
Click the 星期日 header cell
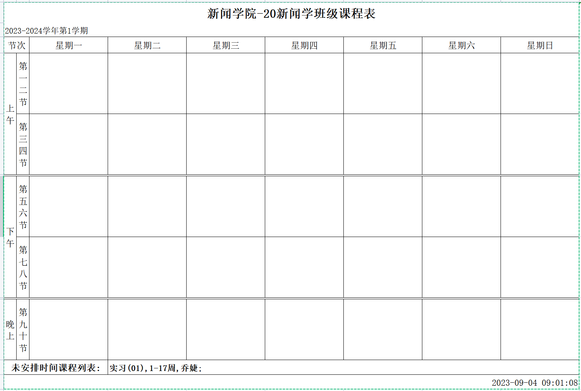click(x=540, y=45)
